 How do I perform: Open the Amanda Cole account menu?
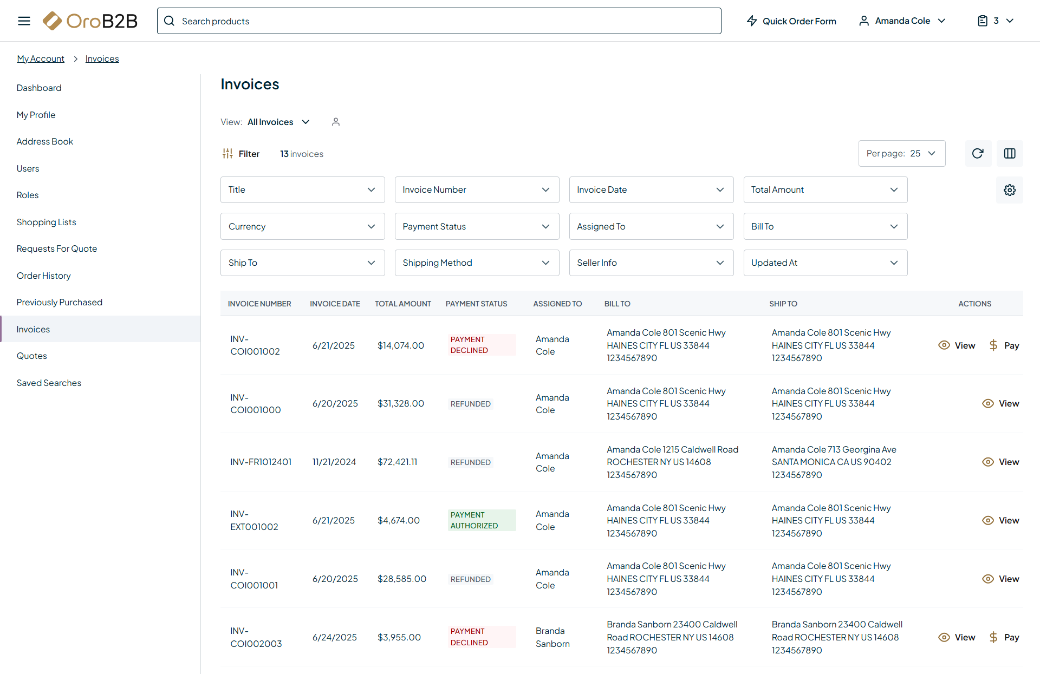tap(902, 21)
